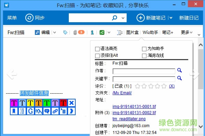Open attachment tm_readitlater.png
The width and height of the screenshot is (205, 136).
tap(129, 119)
